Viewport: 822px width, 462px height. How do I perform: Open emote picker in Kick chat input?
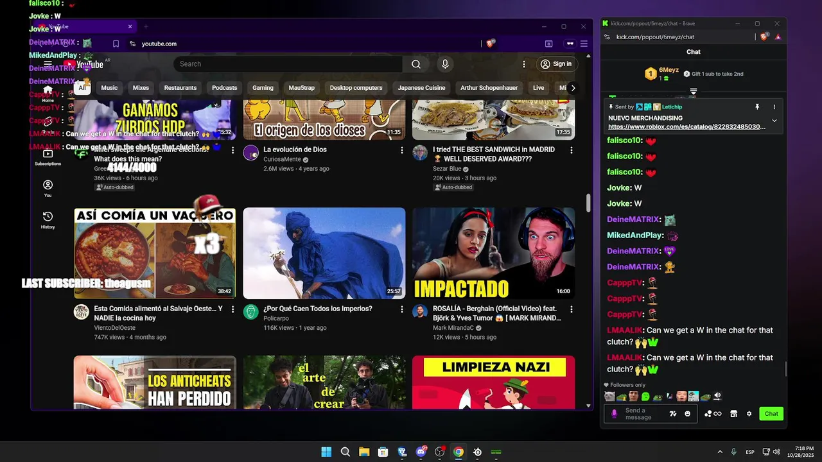coord(687,414)
